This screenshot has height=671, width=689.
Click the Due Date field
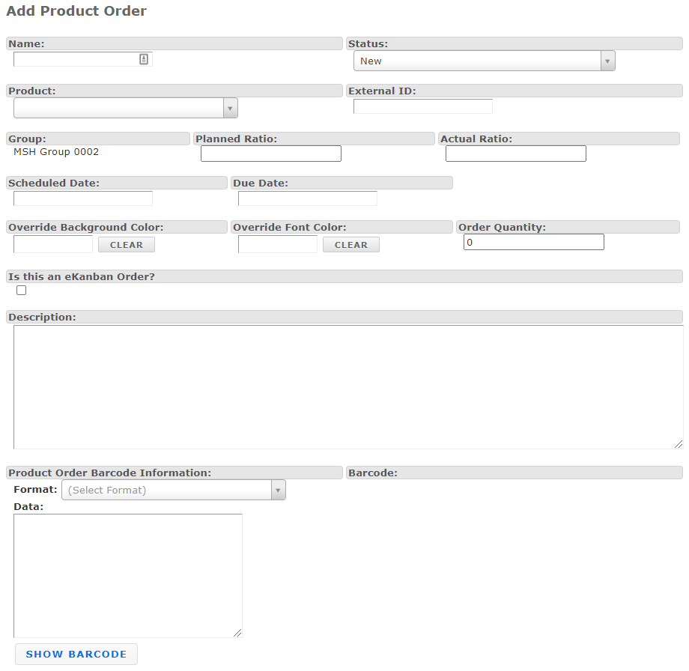click(x=308, y=198)
